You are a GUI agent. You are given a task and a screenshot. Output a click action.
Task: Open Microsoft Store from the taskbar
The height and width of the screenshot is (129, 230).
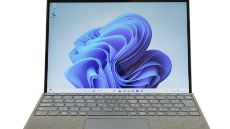pos(137,91)
